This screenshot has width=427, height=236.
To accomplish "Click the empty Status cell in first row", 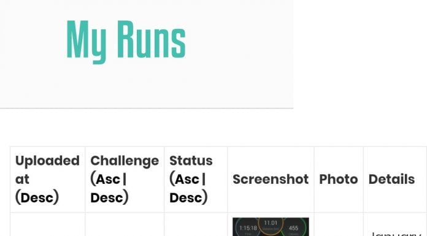I will coord(196,224).
